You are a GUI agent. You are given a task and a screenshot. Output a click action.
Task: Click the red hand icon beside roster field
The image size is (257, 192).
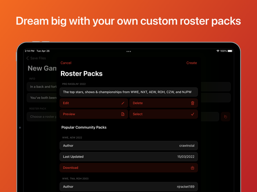tap(225, 117)
